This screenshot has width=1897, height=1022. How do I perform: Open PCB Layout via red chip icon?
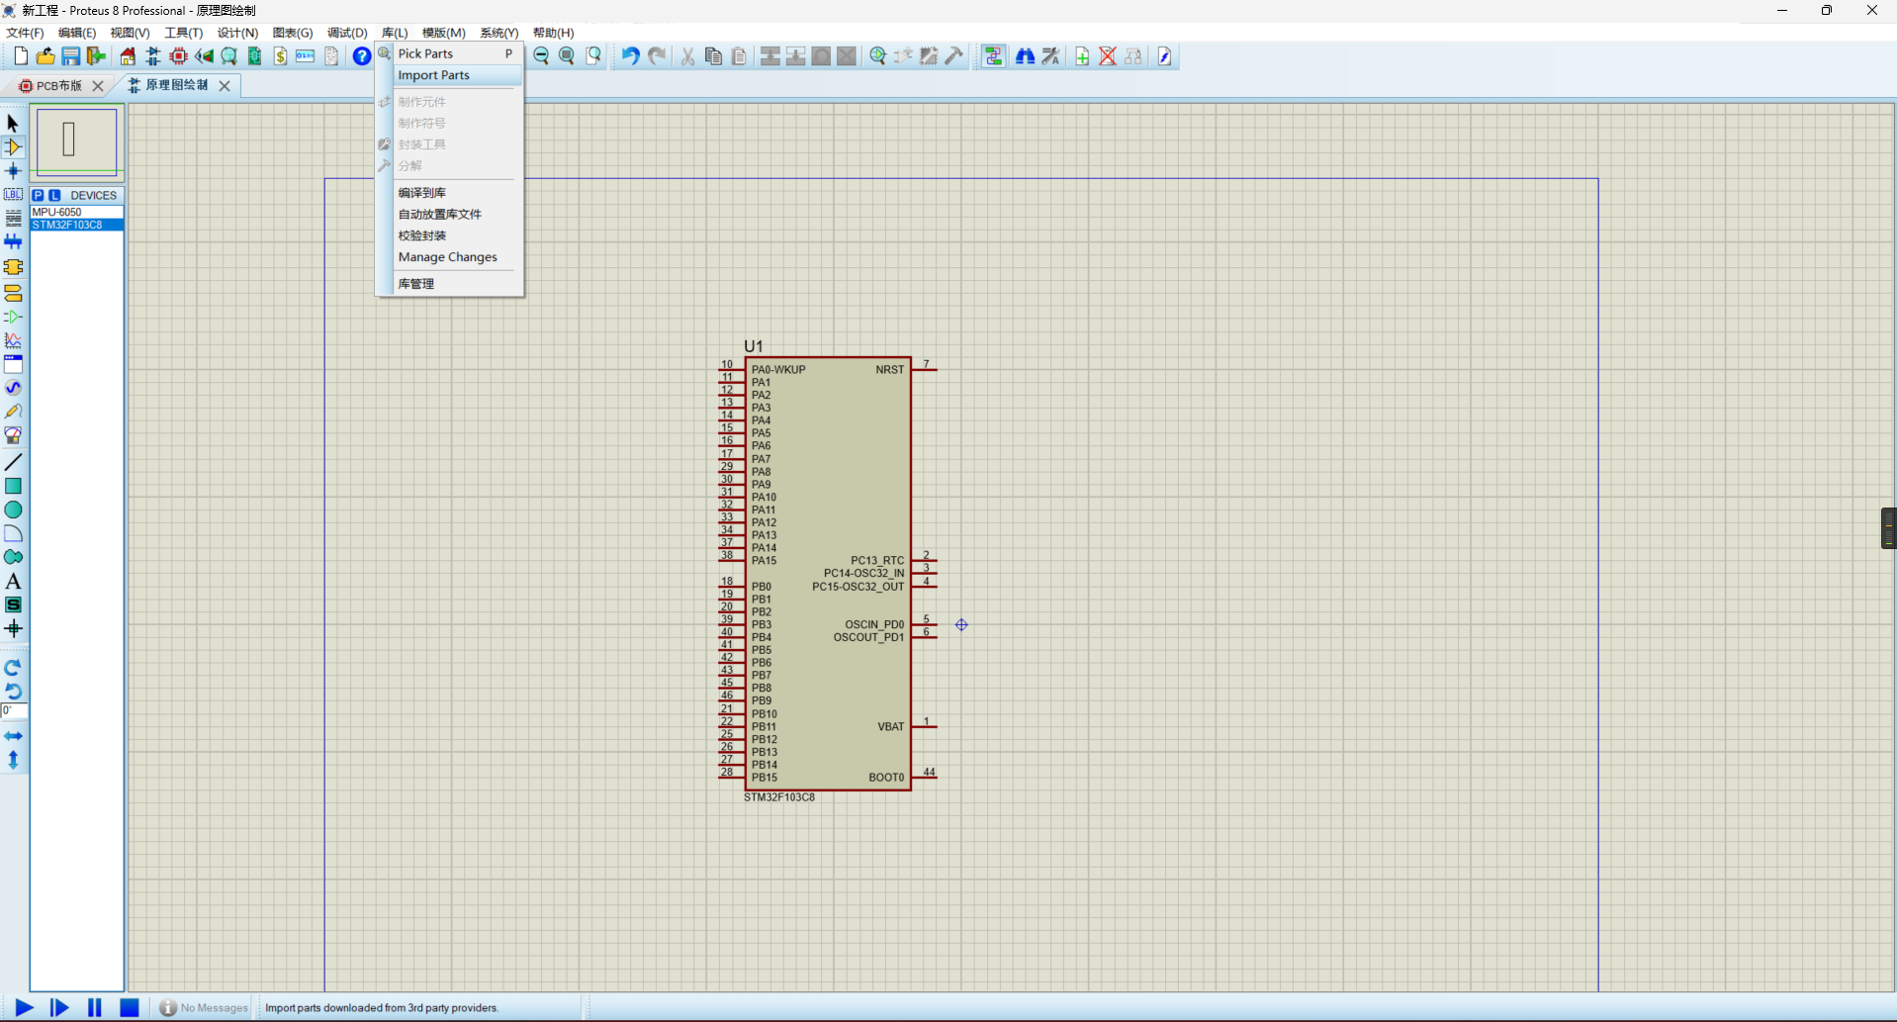point(178,56)
